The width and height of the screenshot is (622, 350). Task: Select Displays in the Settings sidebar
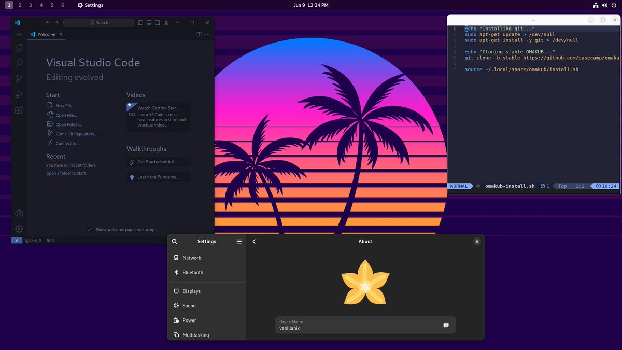pyautogui.click(x=207, y=291)
